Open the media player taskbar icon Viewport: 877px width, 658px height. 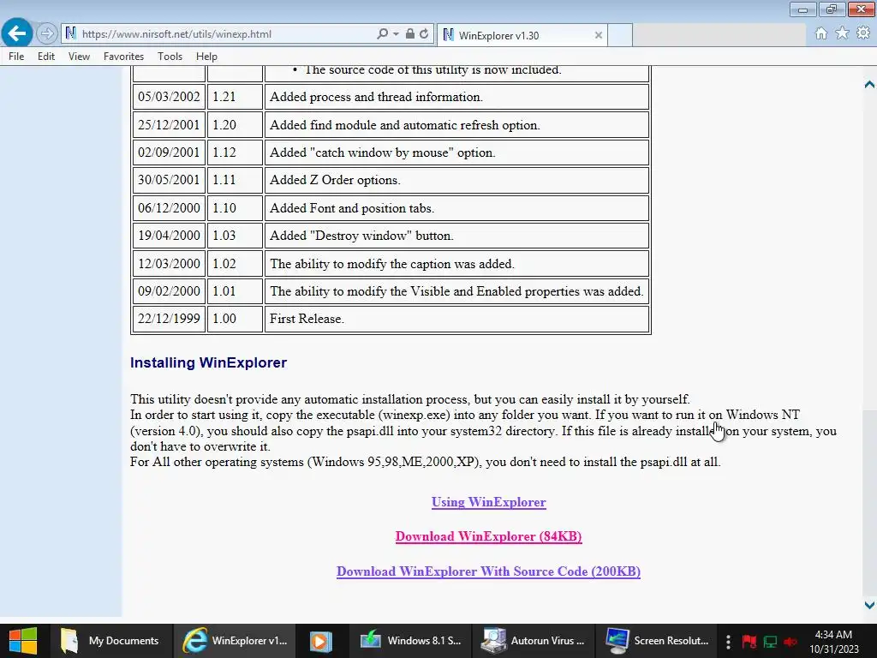click(x=320, y=641)
